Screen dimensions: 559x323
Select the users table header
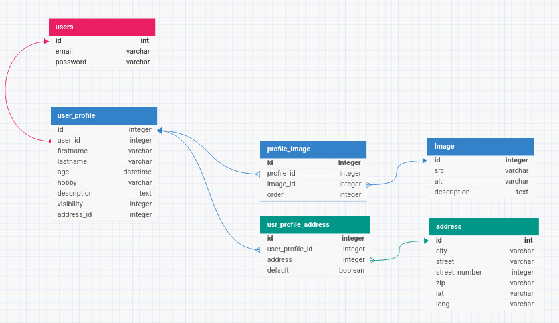pos(102,27)
